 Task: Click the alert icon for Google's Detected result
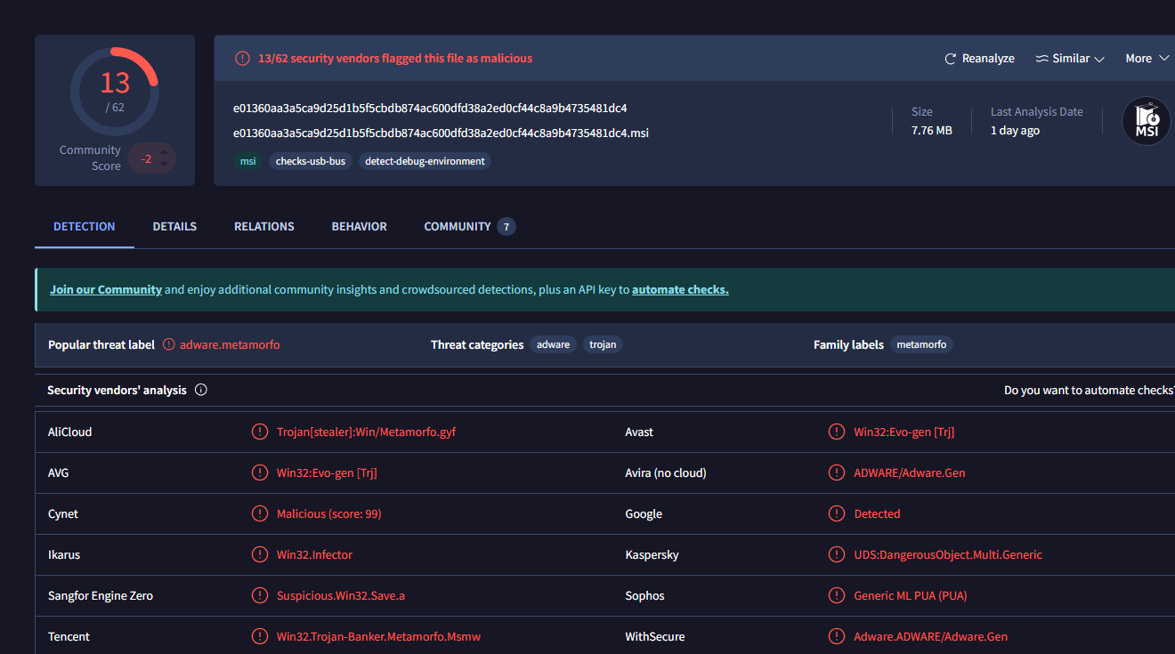click(x=837, y=513)
